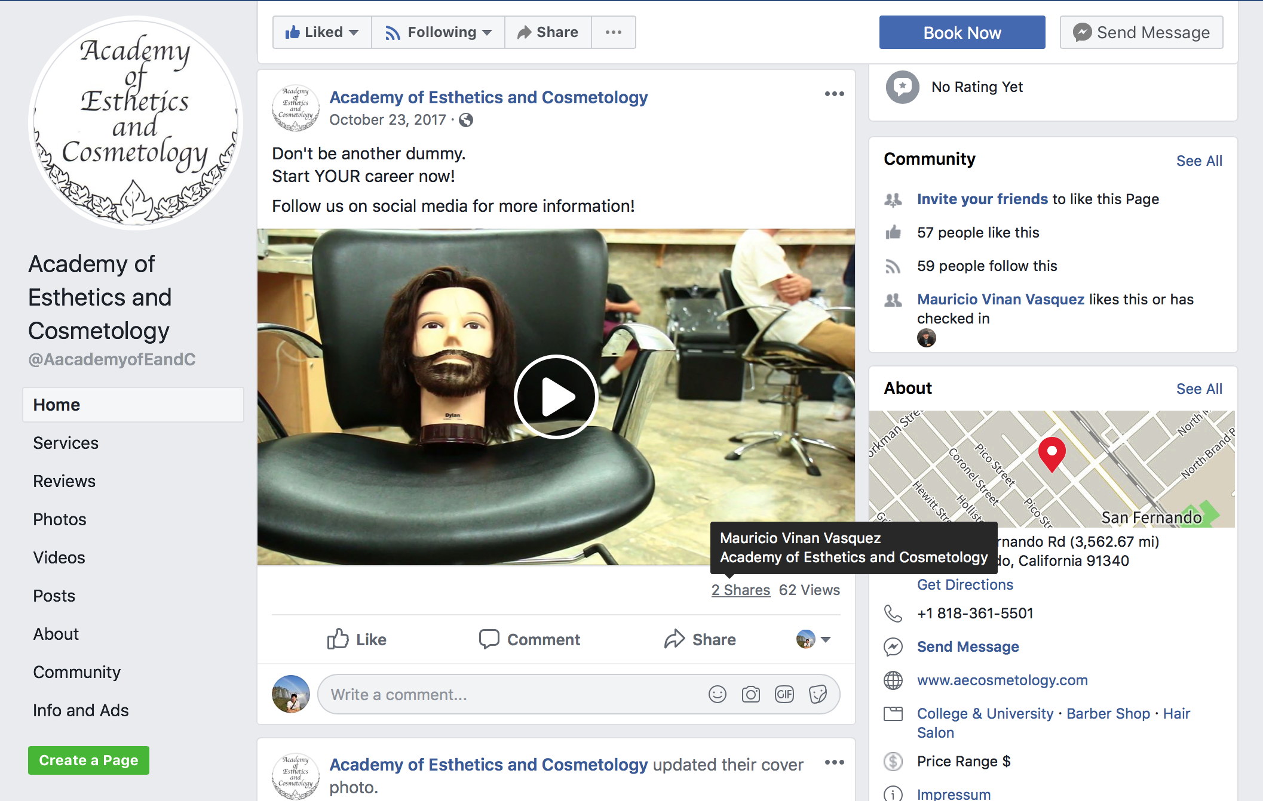The width and height of the screenshot is (1263, 801).
Task: Click the No Rating Yet star icon
Action: tap(902, 87)
